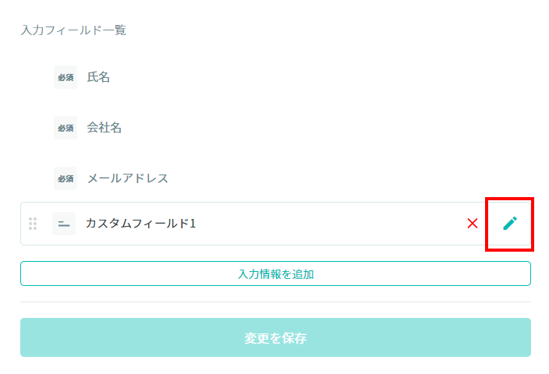Click the blank area right of 氏名 row

click(x=315, y=77)
